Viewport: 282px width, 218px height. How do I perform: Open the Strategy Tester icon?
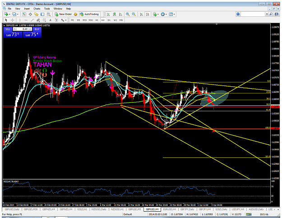(49, 14)
